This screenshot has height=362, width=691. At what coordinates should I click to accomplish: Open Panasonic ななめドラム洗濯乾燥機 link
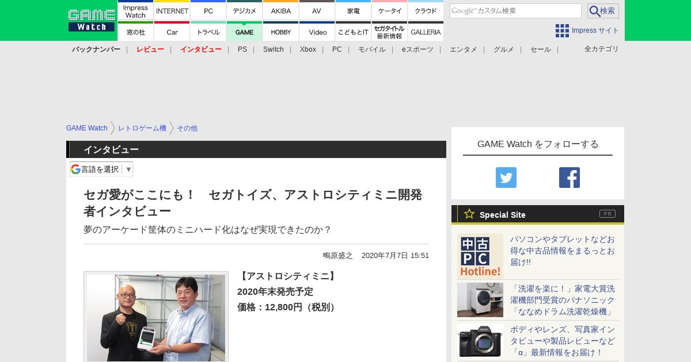click(563, 300)
